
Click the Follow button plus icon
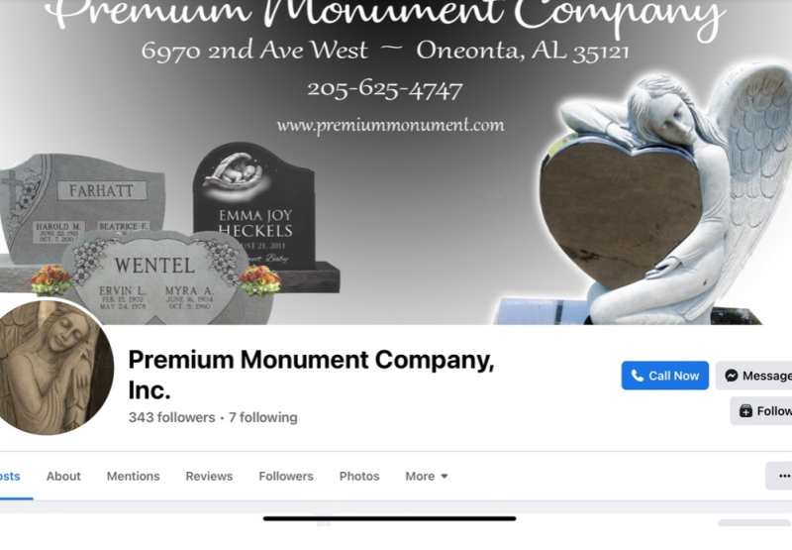tap(746, 411)
